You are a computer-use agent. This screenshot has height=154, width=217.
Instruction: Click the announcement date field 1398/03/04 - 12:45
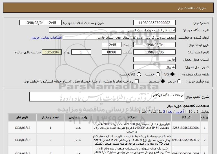coord(41,23)
